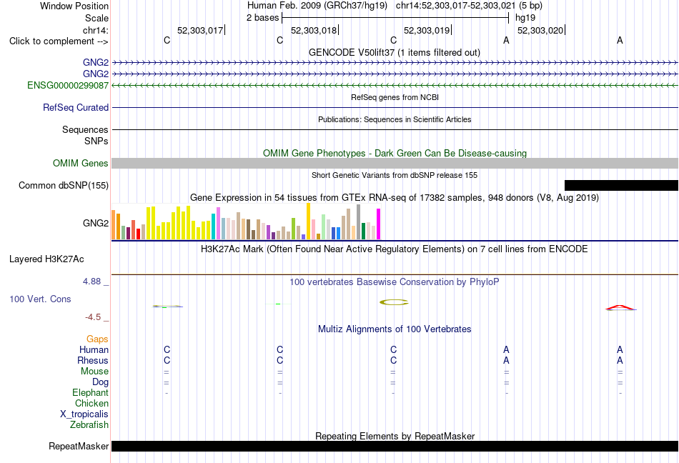The image size is (679, 463).
Task: Click the black dbSNP variant block
Action: pos(621,185)
